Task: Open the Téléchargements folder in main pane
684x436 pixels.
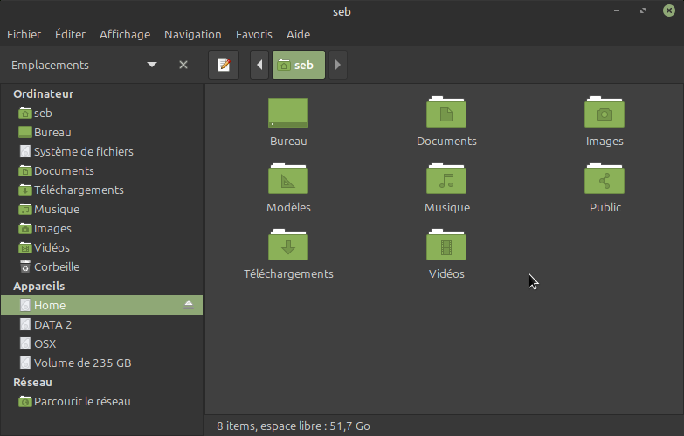Action: 288,246
